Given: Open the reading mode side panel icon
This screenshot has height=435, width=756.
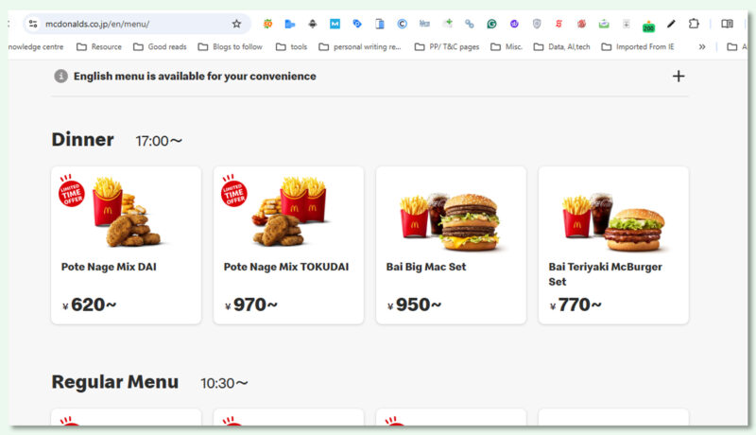Looking at the screenshot, I should click(x=727, y=24).
